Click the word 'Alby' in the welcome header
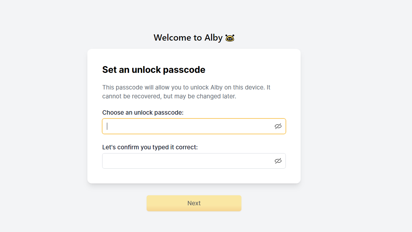This screenshot has width=412, height=232. pos(213,38)
